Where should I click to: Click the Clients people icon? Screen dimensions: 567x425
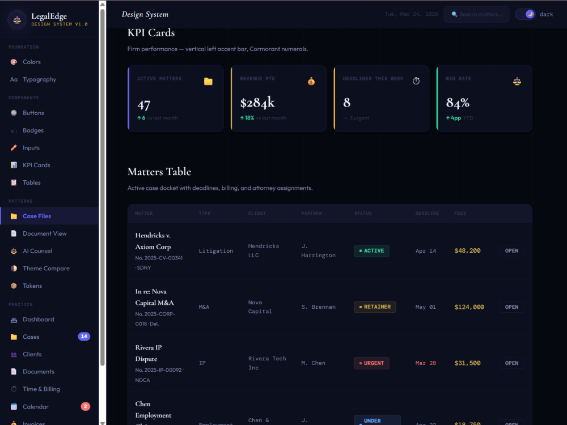(14, 355)
